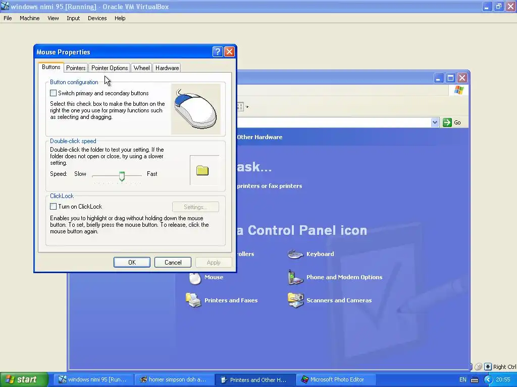Open the Printers and Faxes link
The height and width of the screenshot is (387, 517).
(x=231, y=300)
